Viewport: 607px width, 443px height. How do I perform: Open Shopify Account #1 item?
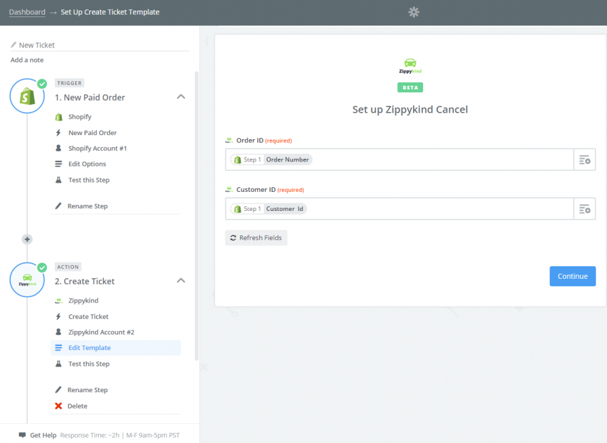click(98, 148)
